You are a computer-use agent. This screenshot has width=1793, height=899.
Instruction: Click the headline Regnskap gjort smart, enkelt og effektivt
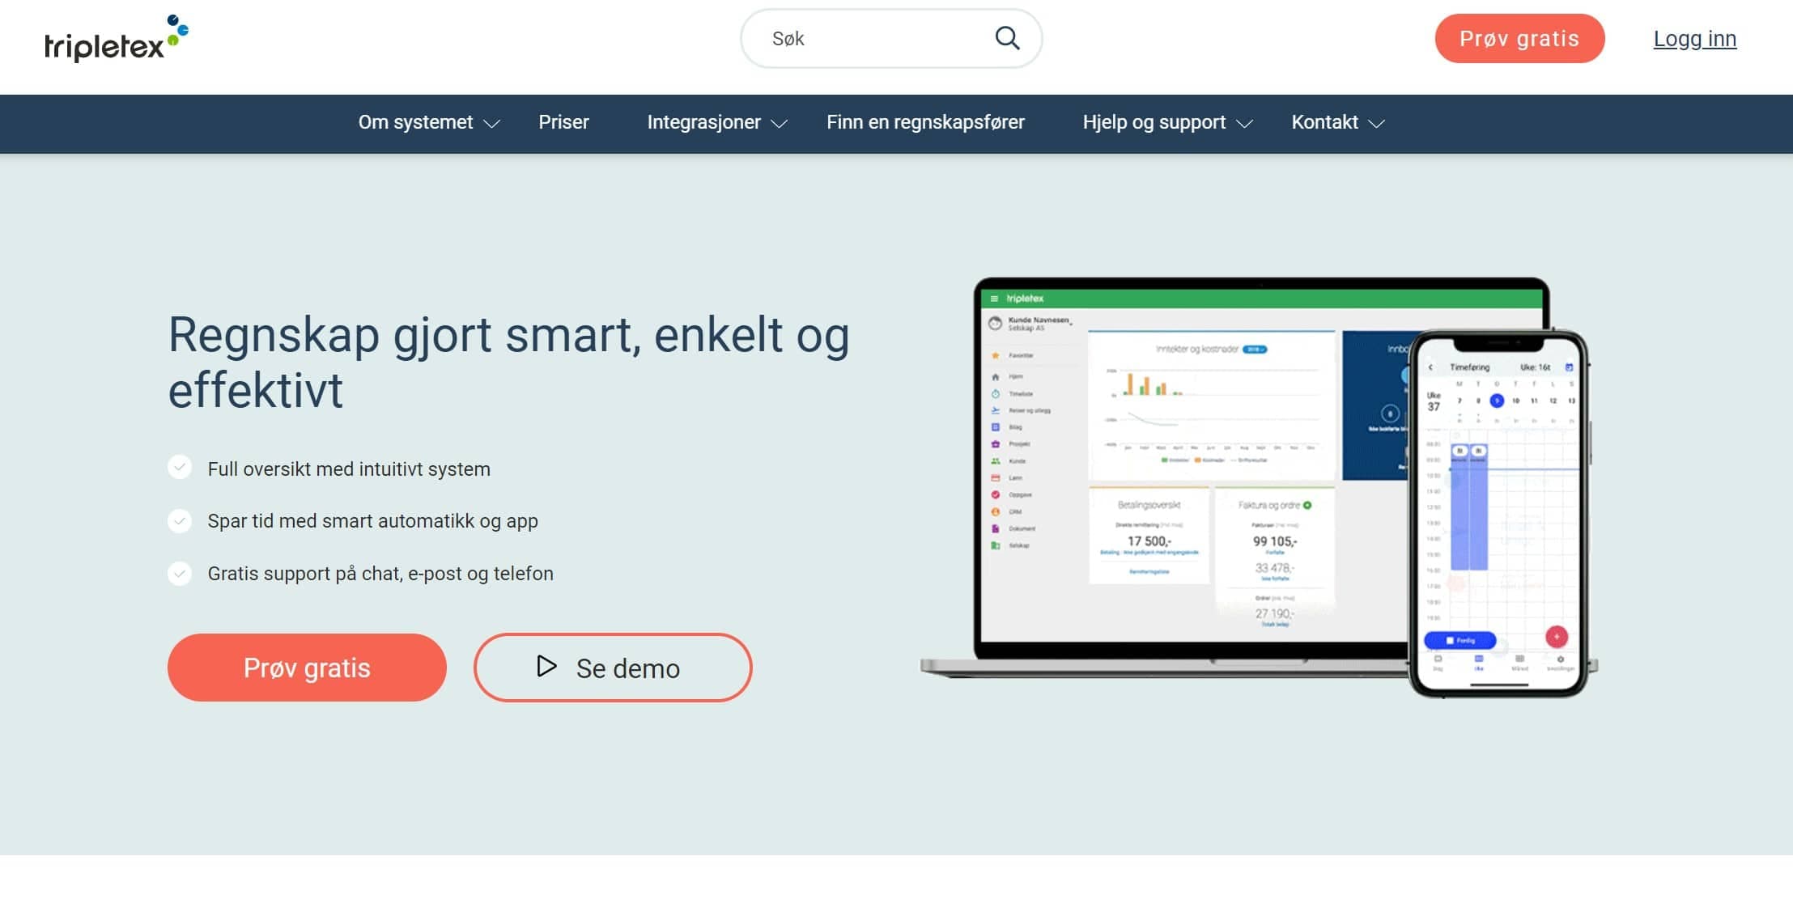coord(508,362)
